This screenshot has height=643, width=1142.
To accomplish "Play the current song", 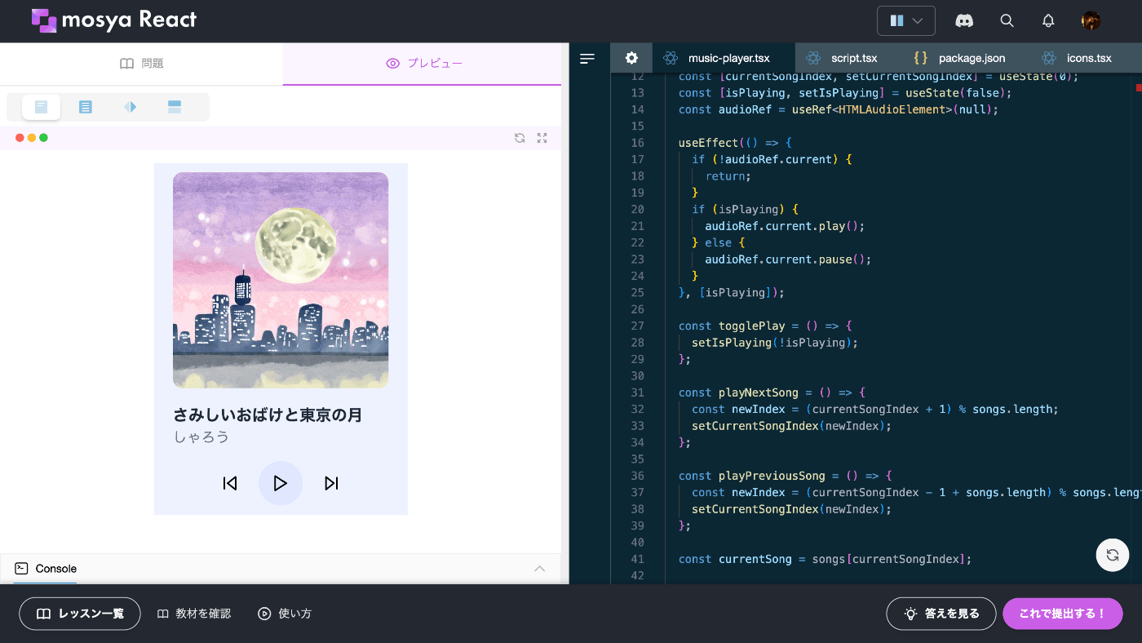I will pyautogui.click(x=281, y=483).
